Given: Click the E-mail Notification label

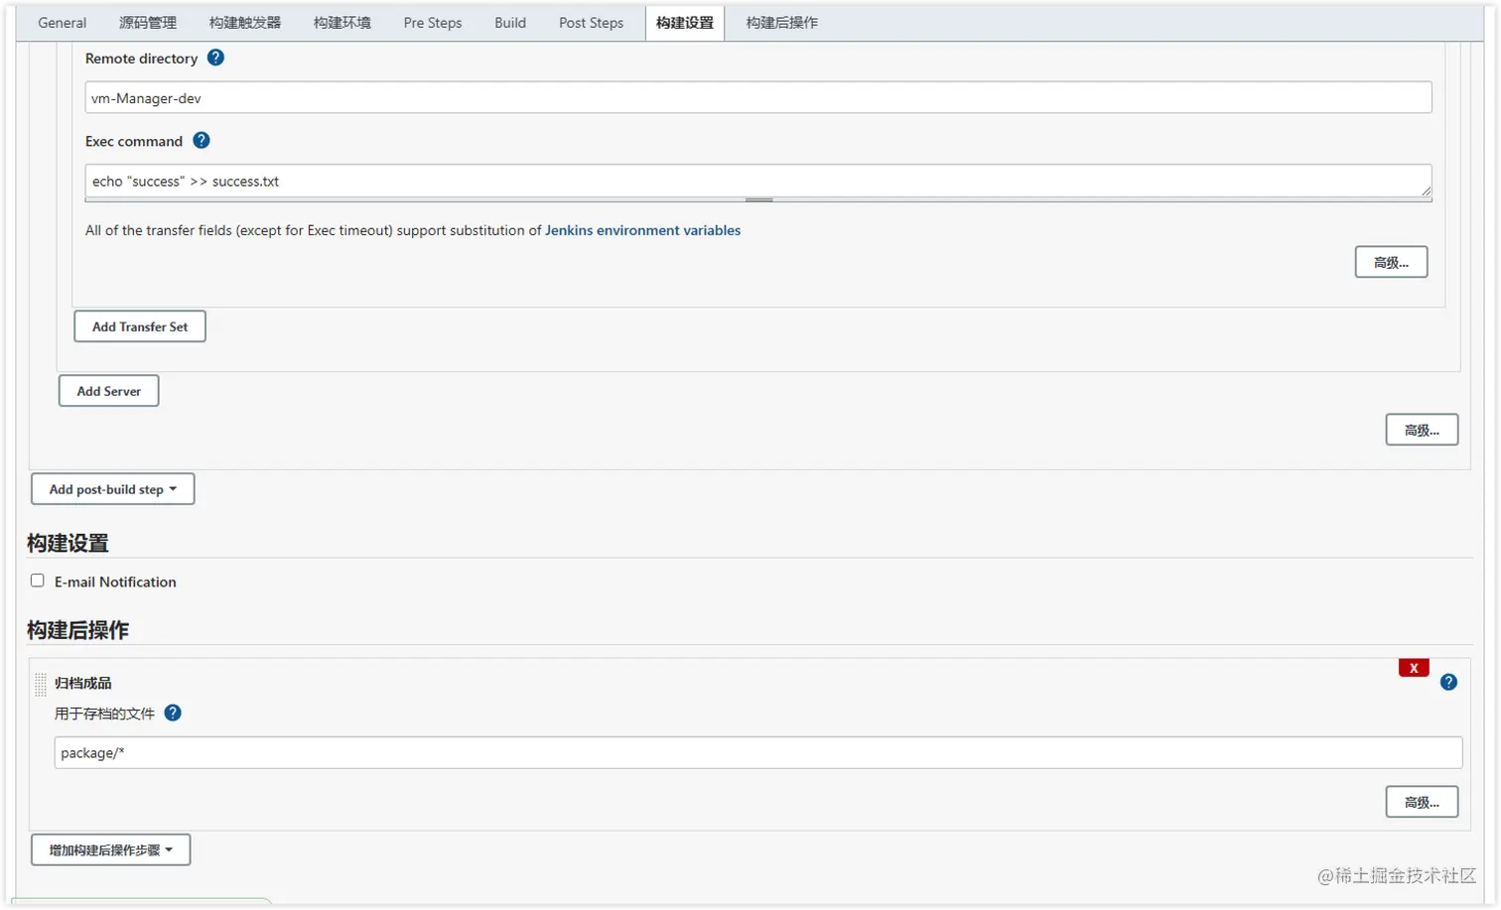Looking at the screenshot, I should (x=115, y=582).
